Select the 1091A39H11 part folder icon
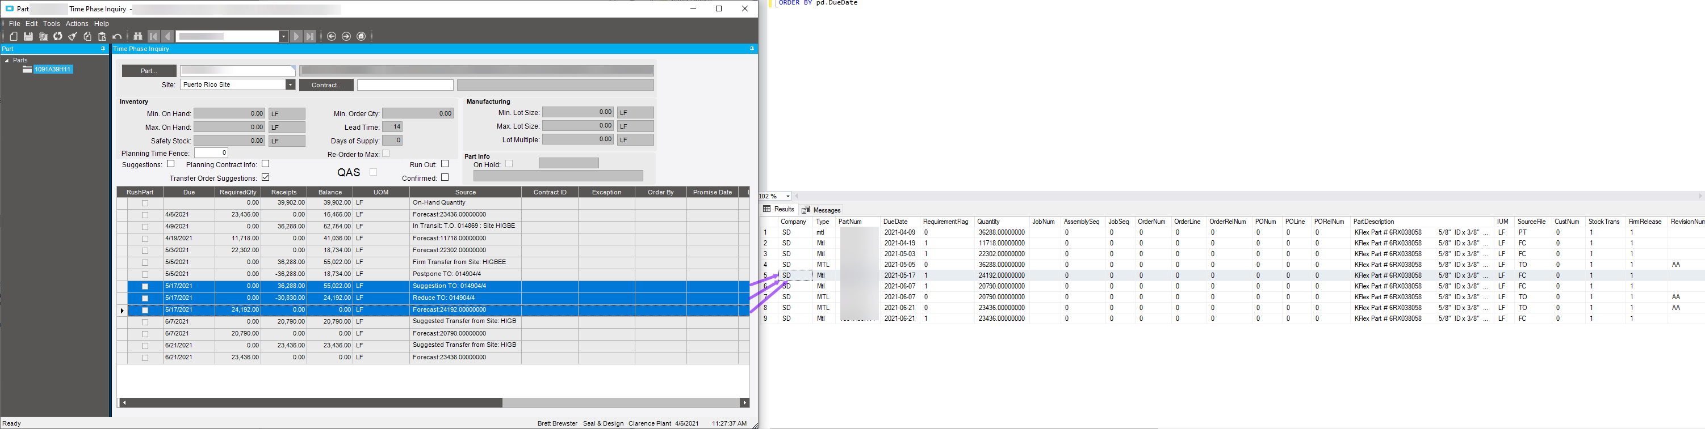This screenshot has width=1705, height=429. click(27, 69)
